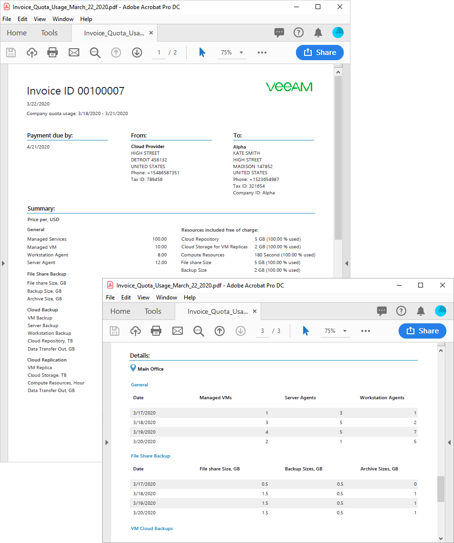Expand the right tools pane in the front window
Screen dimensions: 454x543
tap(449, 442)
